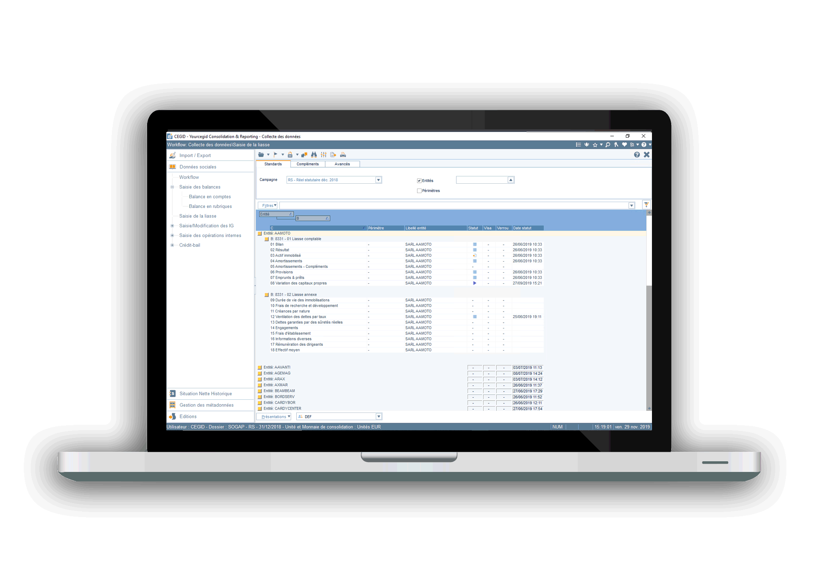Open the Entités selector dropdown arrow
Viewport: 813px width, 581px height.
(511, 180)
